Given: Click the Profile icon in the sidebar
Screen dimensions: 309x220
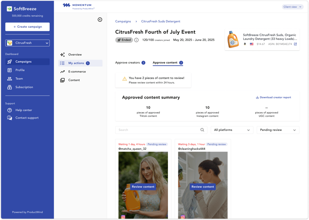Looking at the screenshot, I should click(9, 70).
